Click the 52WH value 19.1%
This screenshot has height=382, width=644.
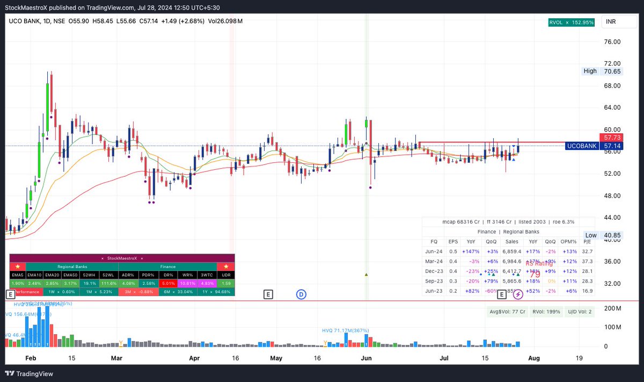89,283
